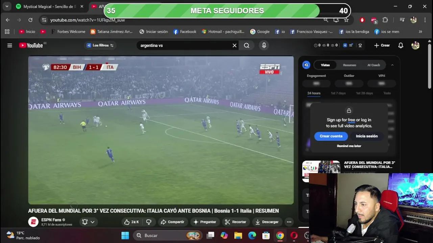Collapse the analytics panel chevron

[392, 65]
